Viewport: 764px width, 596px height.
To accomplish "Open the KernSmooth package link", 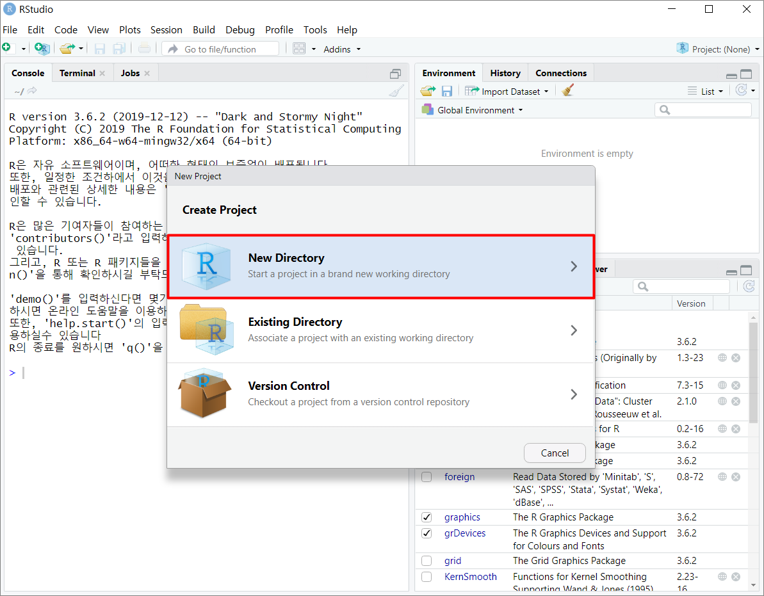I will tap(470, 577).
